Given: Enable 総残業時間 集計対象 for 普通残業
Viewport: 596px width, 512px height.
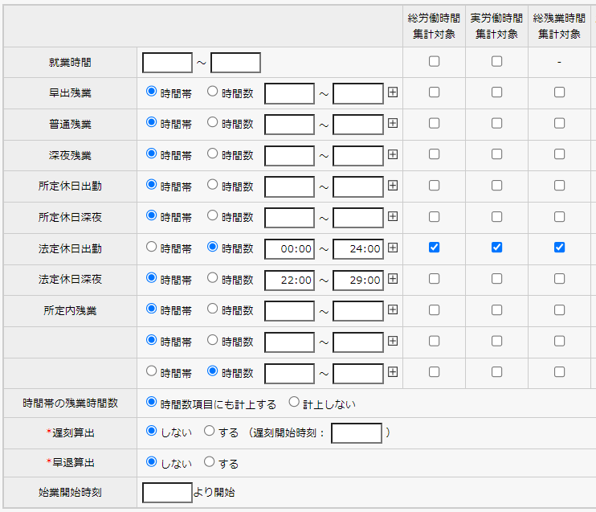Looking at the screenshot, I should (560, 124).
